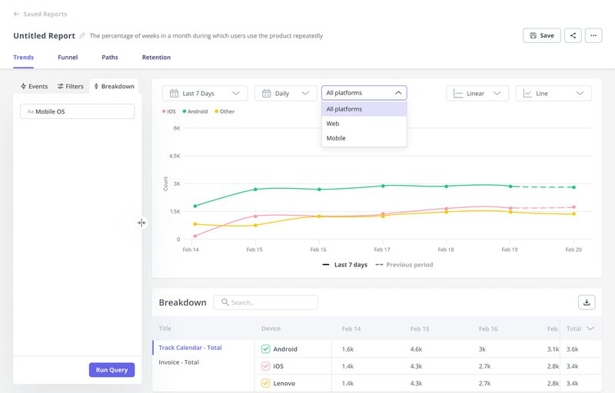The image size is (615, 393).
Task: Click the pencil icon to rename report
Action: tap(82, 36)
